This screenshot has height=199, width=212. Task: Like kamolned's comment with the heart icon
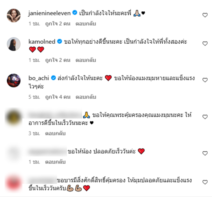pos(205,44)
